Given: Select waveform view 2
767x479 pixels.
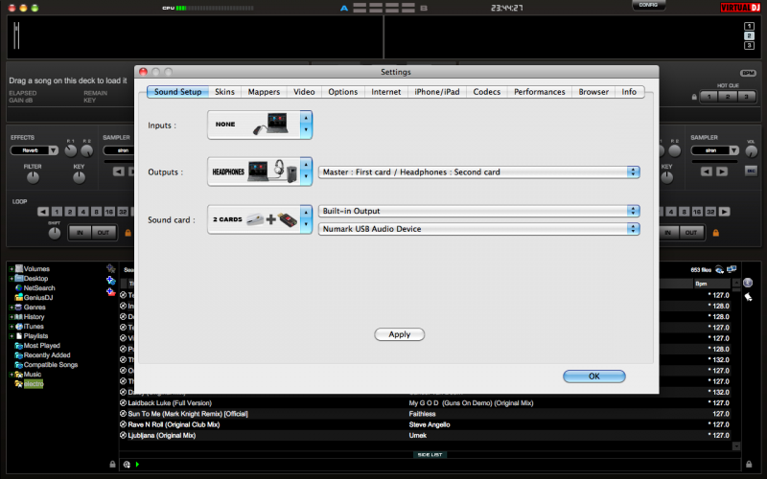Looking at the screenshot, I should 749,35.
